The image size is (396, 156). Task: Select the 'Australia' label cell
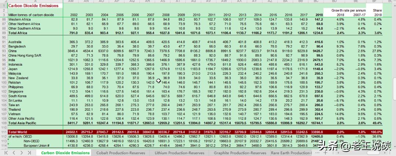click(35, 42)
